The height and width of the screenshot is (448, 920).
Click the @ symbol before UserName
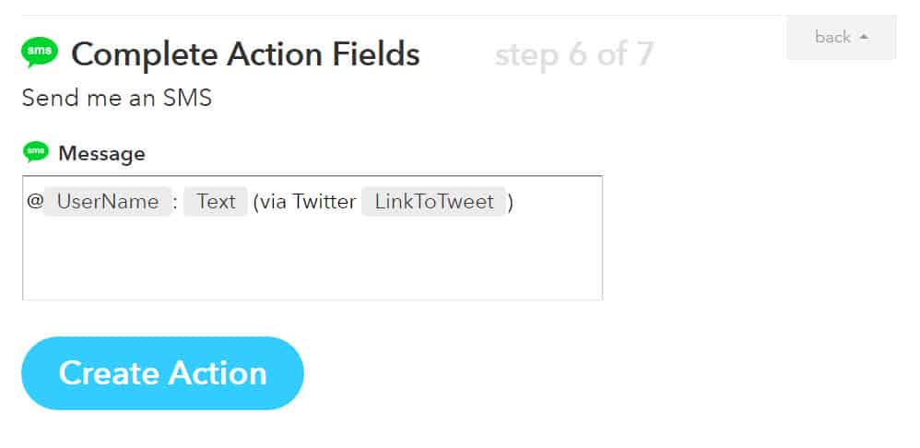35,202
